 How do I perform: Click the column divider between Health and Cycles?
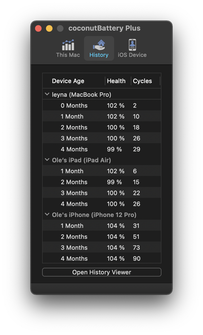[x=131, y=81]
